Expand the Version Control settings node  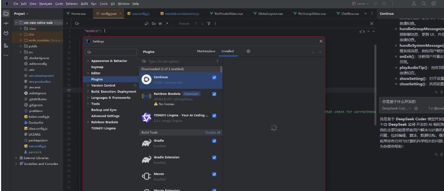click(x=88, y=86)
